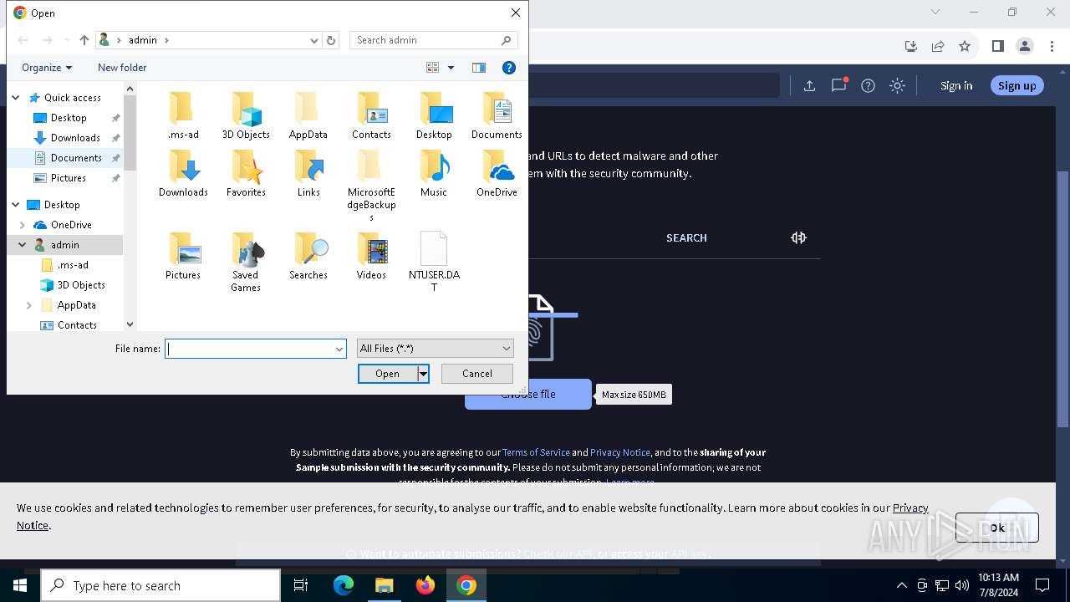
Task: Open the Privacy Notice link in disclaimer
Action: 620,452
